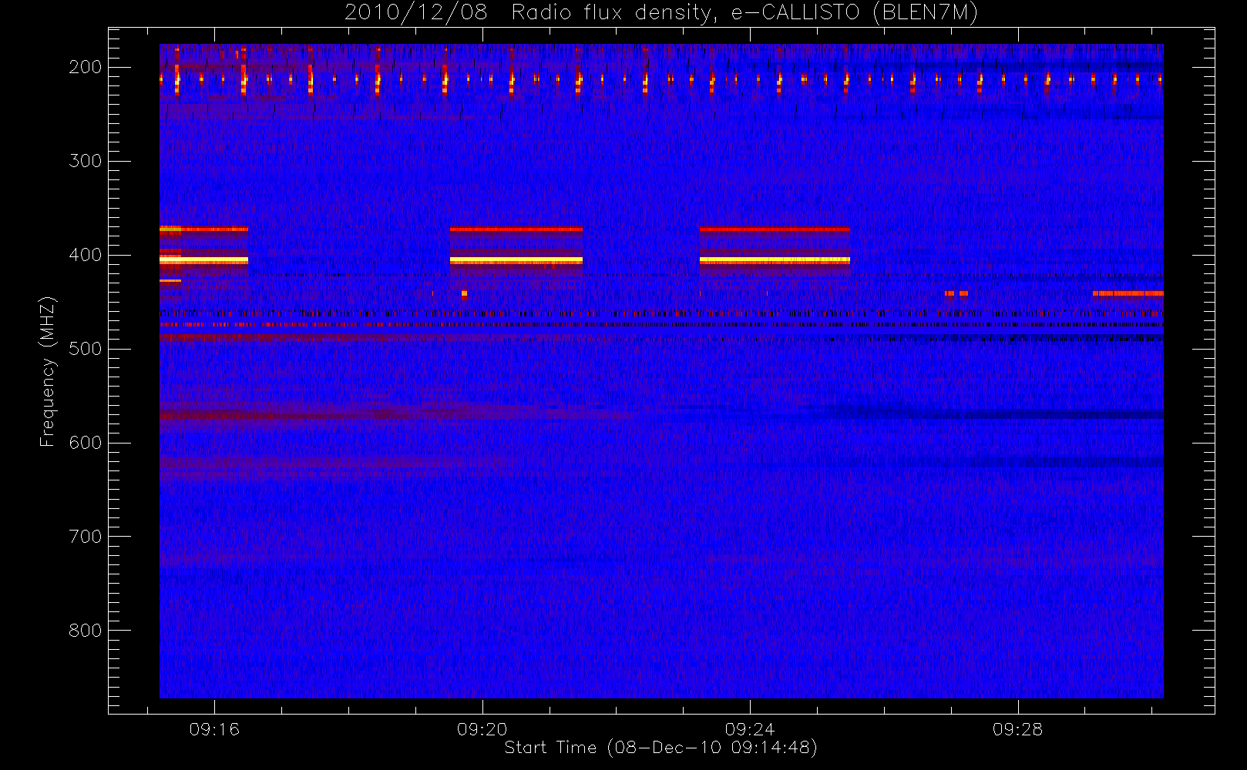Click the 800 frequency tick label
The height and width of the screenshot is (770, 1247).
pyautogui.click(x=86, y=631)
